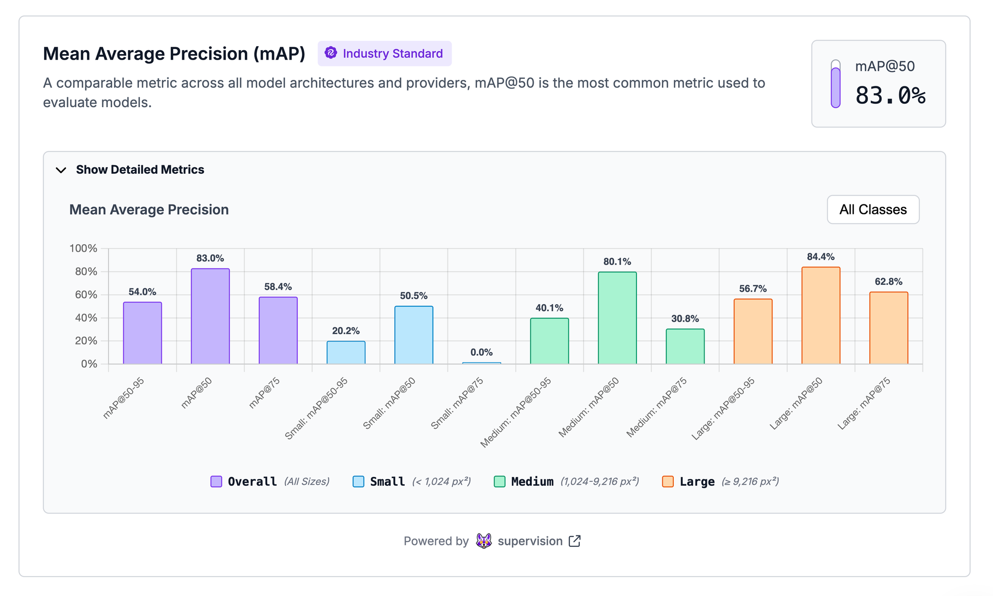The height and width of the screenshot is (596, 993).
Task: Open the All Classes dropdown
Action: tap(873, 209)
